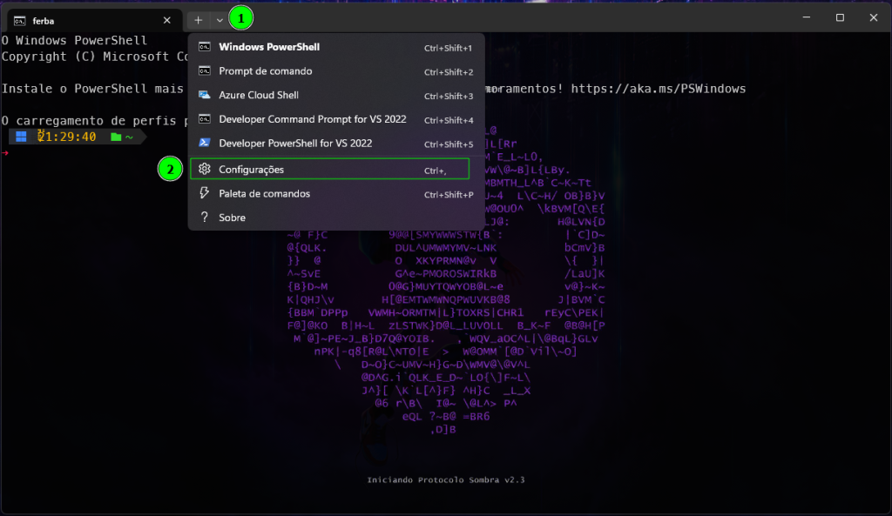The width and height of the screenshot is (892, 516).
Task: Click the terminal icon on the ferba tab
Action: pyautogui.click(x=19, y=19)
